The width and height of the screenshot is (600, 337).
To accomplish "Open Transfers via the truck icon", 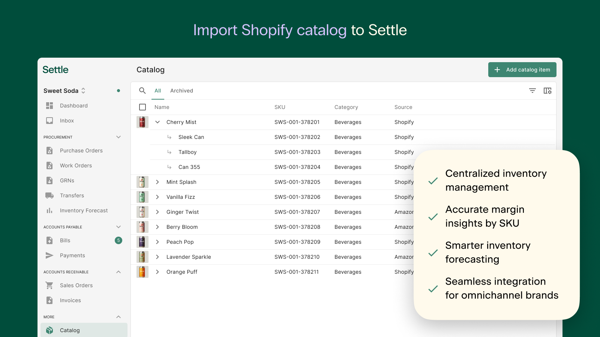I will tap(49, 195).
